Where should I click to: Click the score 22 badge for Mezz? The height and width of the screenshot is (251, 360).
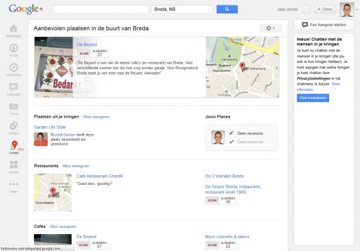click(x=221, y=246)
